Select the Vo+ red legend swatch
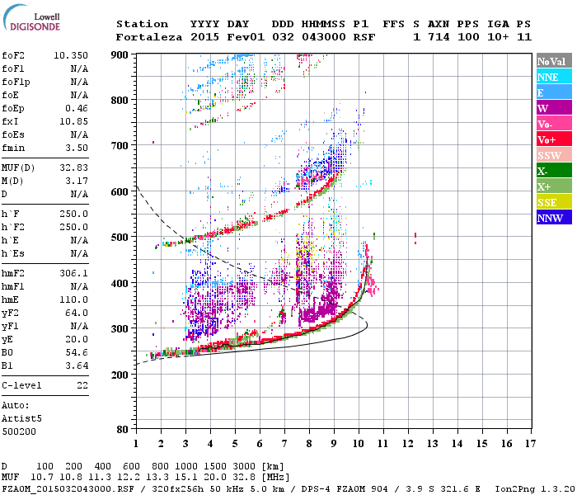The image size is (577, 495). [554, 139]
